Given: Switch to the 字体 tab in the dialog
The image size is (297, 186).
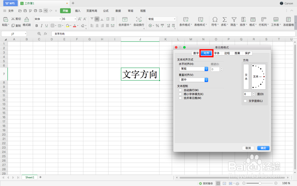Looking at the screenshot, I should pos(217,53).
